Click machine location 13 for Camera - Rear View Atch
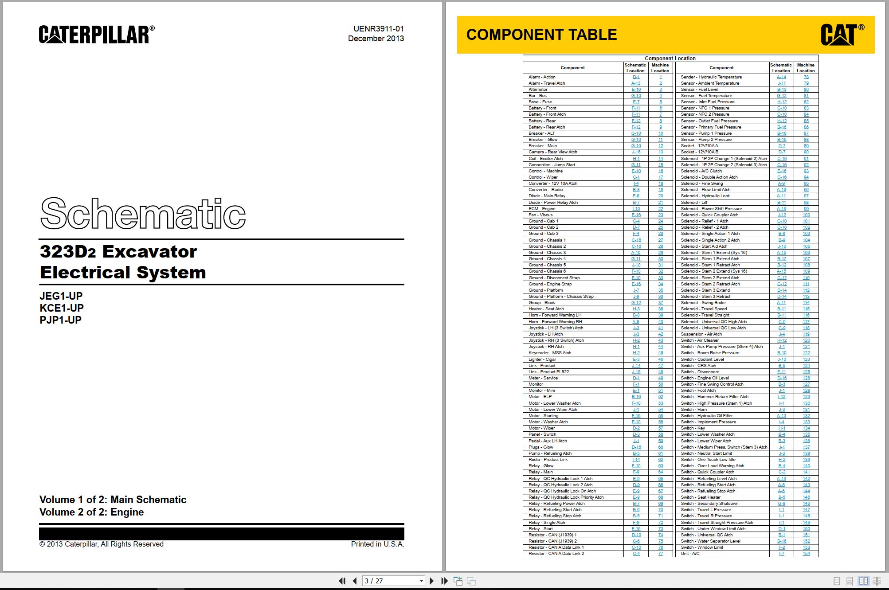The image size is (889, 590). (660, 152)
